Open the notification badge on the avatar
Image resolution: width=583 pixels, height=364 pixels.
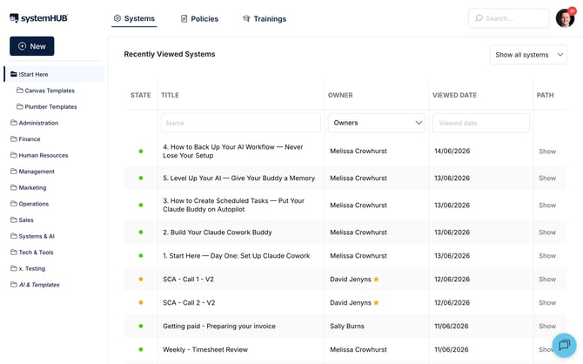[x=572, y=11]
